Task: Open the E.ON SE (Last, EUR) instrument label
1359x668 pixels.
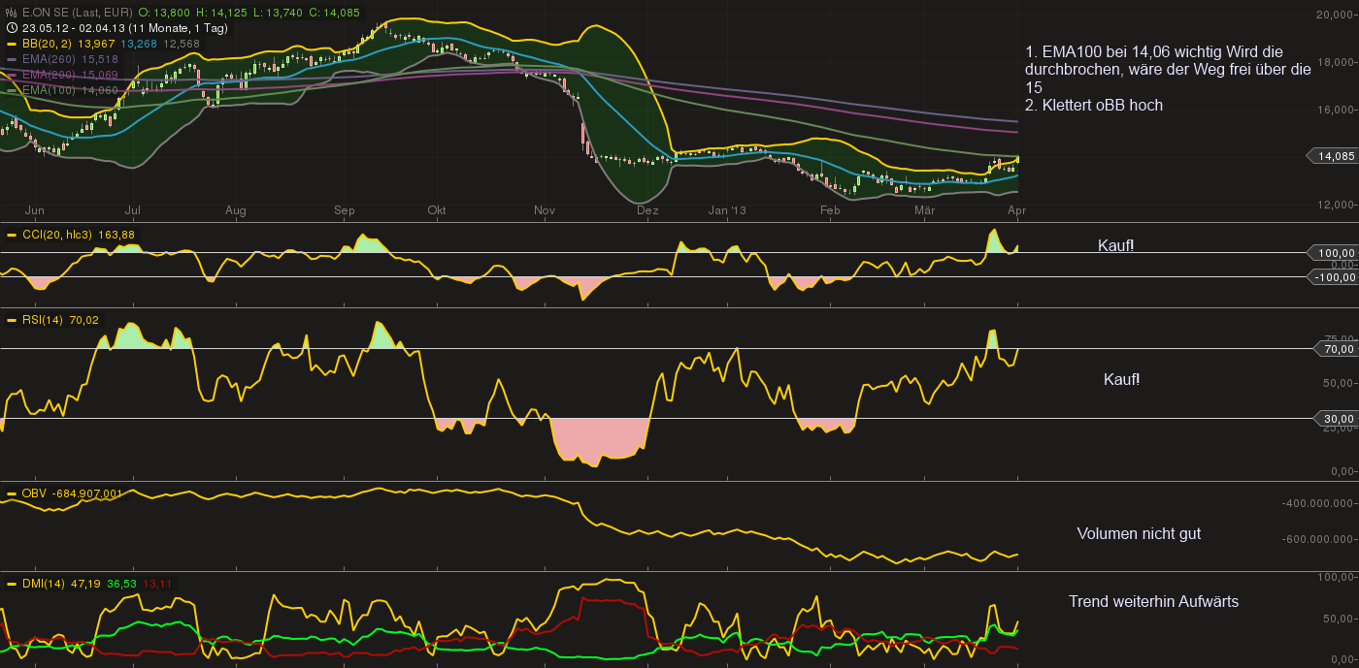Action: click(77, 13)
